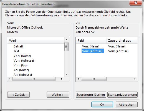The image size is (144, 111).
Task: Select Von: (Name) in the Feld column
Action: [91, 46]
